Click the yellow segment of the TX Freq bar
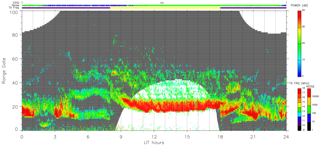322x148 pixels. point(165,8)
